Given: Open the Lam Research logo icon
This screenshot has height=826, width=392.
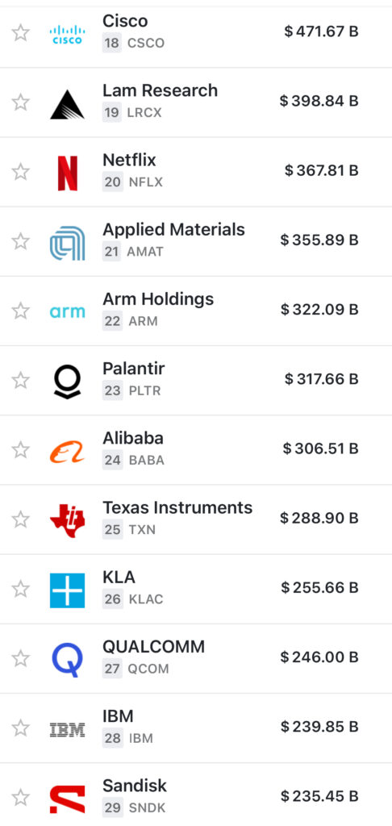Looking at the screenshot, I should [67, 104].
